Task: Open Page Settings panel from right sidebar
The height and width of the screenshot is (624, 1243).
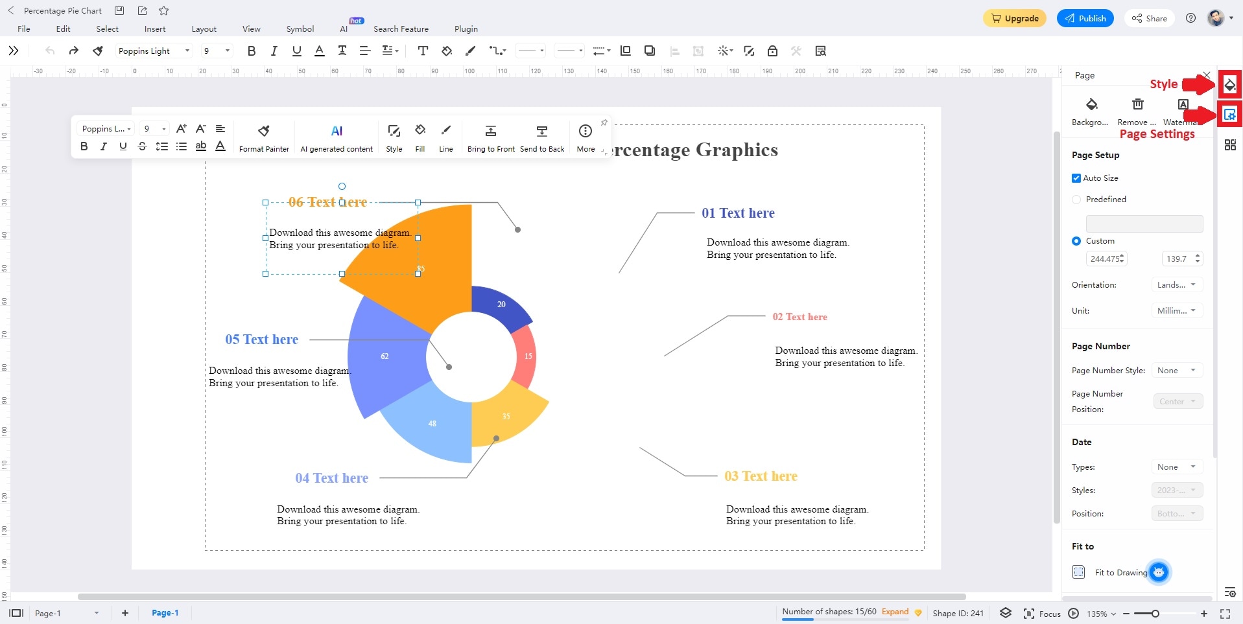Action: click(1229, 115)
